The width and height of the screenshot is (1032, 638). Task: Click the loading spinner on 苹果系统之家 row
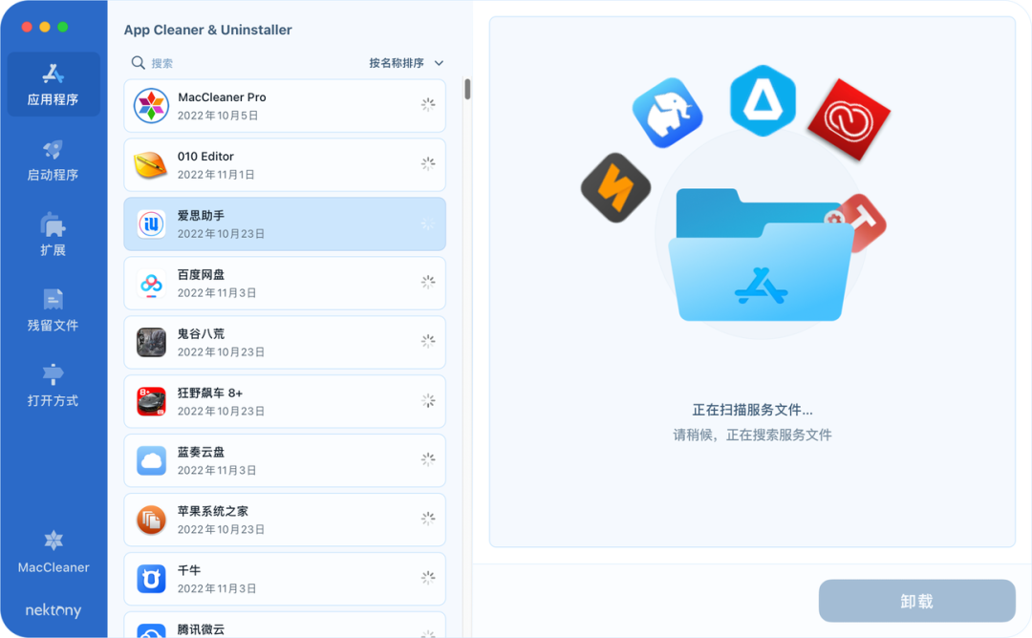click(x=428, y=519)
